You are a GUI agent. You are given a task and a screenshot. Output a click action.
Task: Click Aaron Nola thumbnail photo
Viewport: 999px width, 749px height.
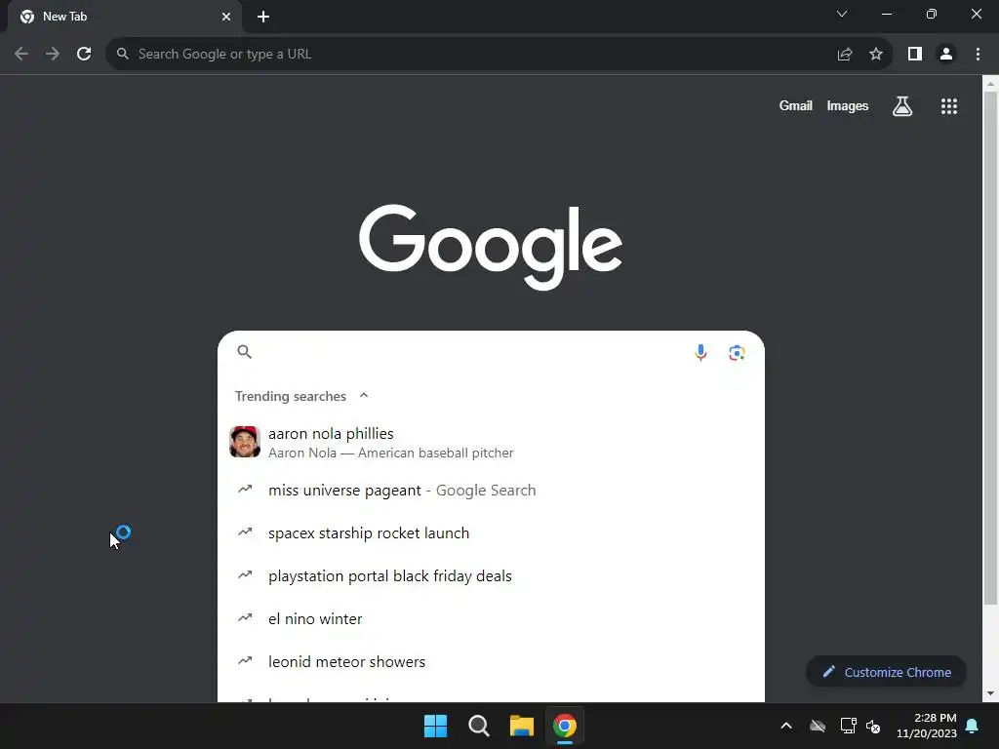(x=245, y=442)
